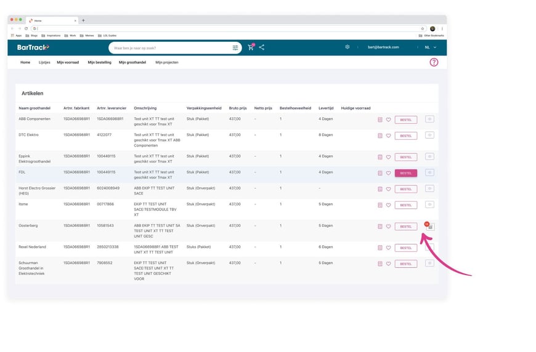The width and height of the screenshot is (536, 352).
Task: Open settings gear in header
Action: coord(347,47)
